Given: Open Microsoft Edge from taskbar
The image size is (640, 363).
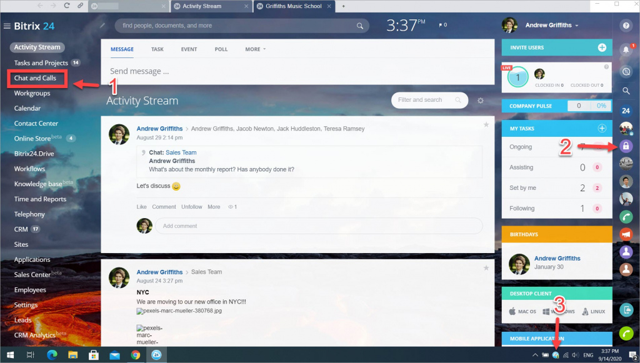Looking at the screenshot, I should click(x=52, y=355).
